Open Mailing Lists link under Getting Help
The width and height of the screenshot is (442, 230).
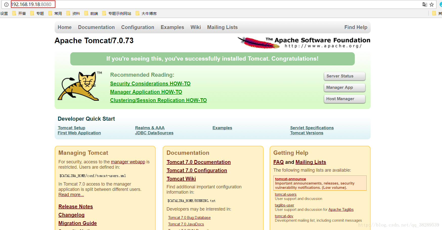pos(311,162)
